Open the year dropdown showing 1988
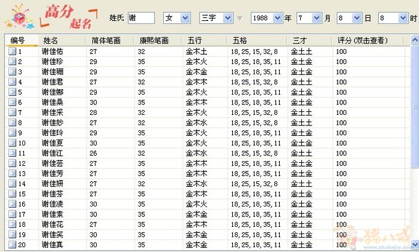This screenshot has height=252, width=419. pos(278,18)
